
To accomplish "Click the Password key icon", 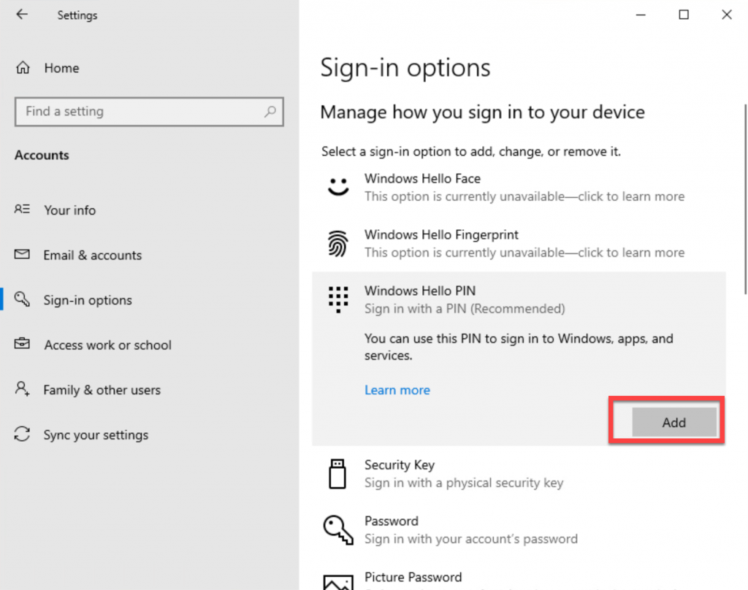I will (x=337, y=529).
